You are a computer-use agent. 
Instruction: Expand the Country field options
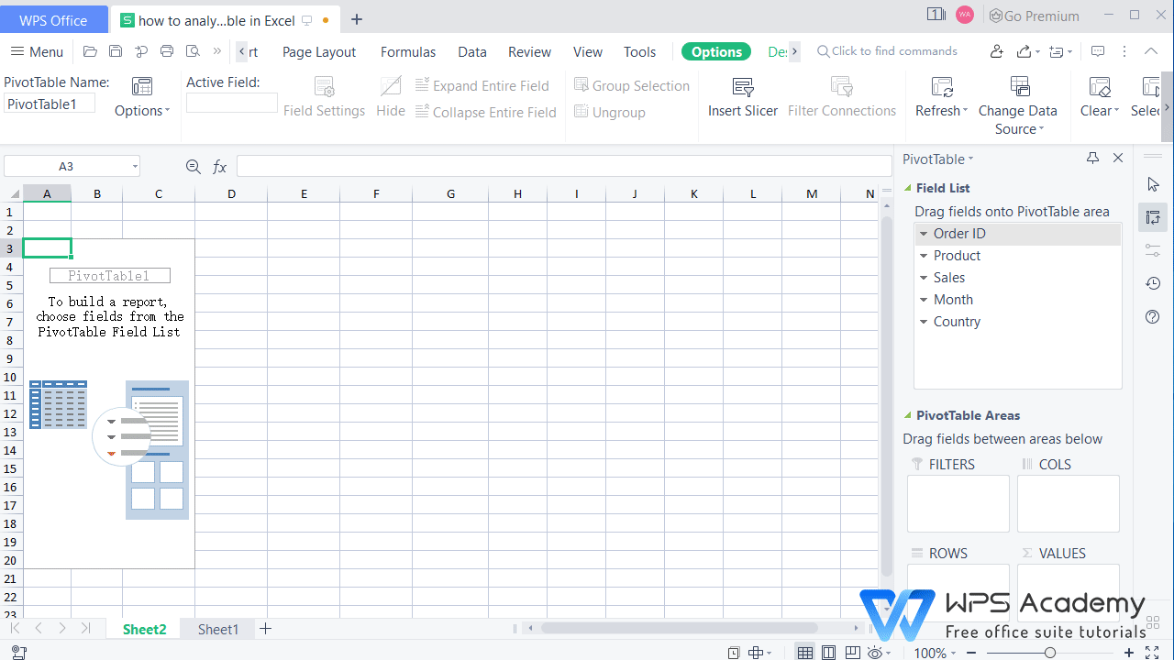pyautogui.click(x=924, y=321)
